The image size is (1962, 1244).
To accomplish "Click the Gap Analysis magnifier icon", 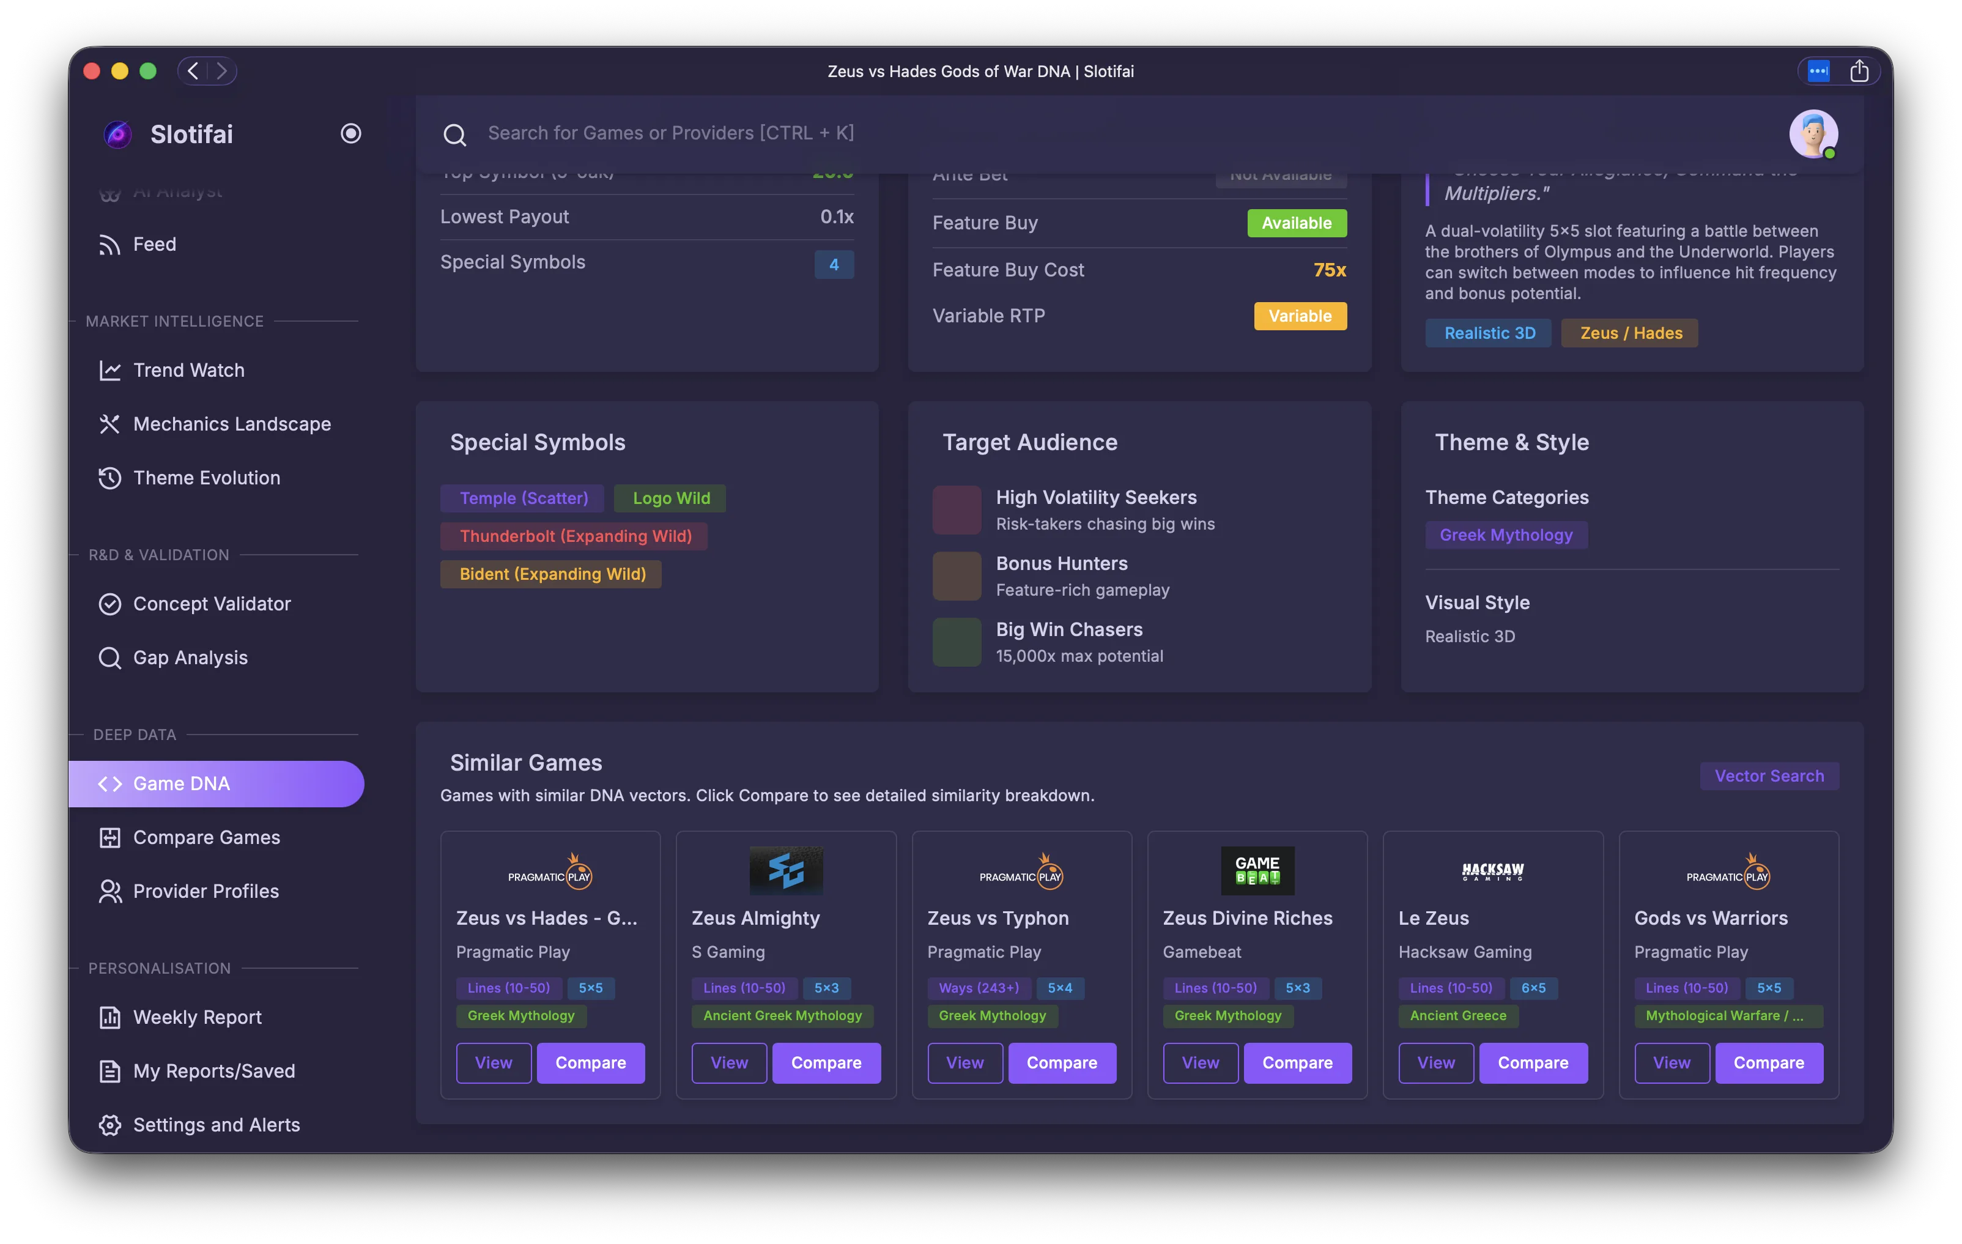I will click(109, 657).
